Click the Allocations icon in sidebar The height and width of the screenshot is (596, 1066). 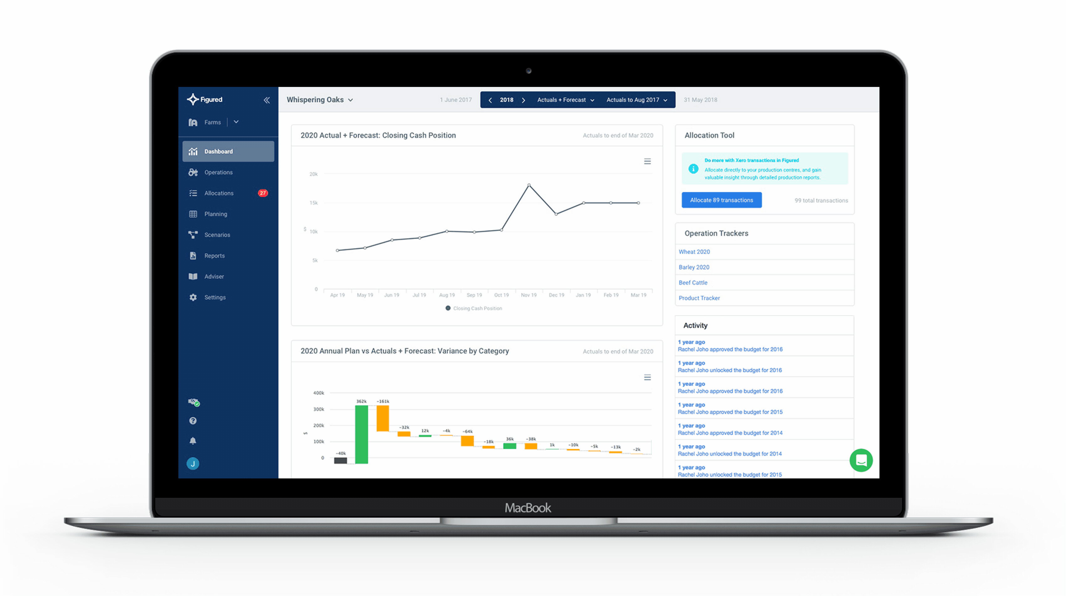pos(193,192)
